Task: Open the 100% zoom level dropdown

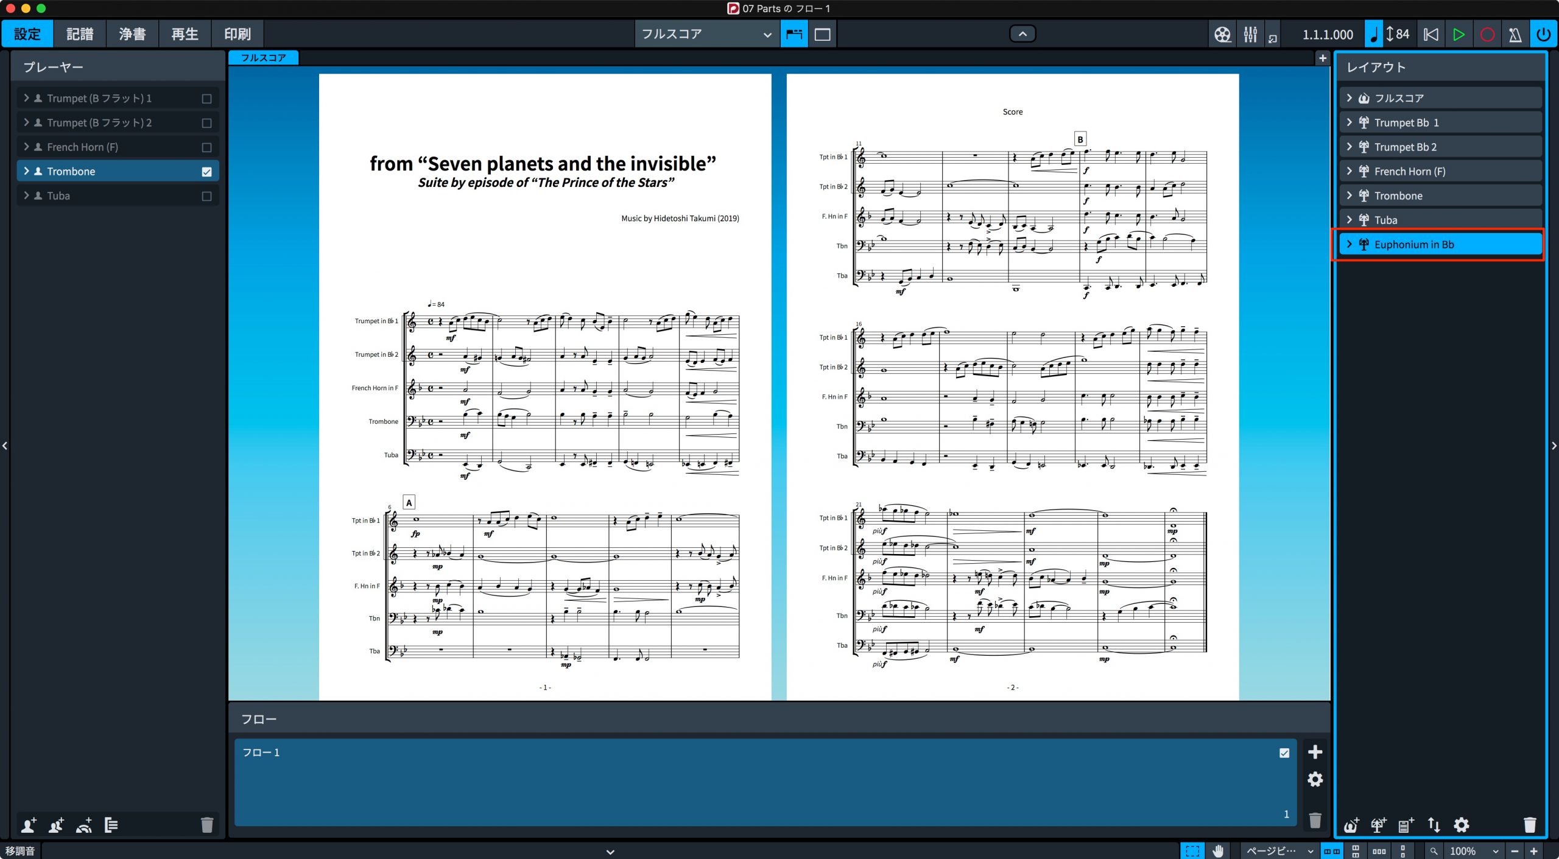Action: pos(1474,850)
